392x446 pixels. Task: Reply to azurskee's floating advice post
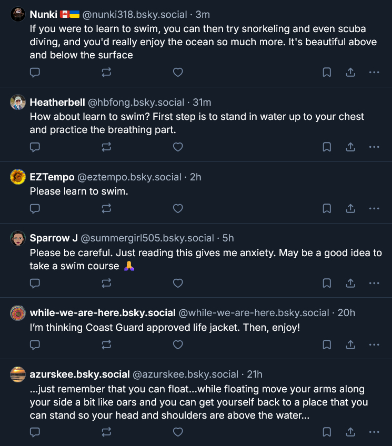click(x=35, y=432)
